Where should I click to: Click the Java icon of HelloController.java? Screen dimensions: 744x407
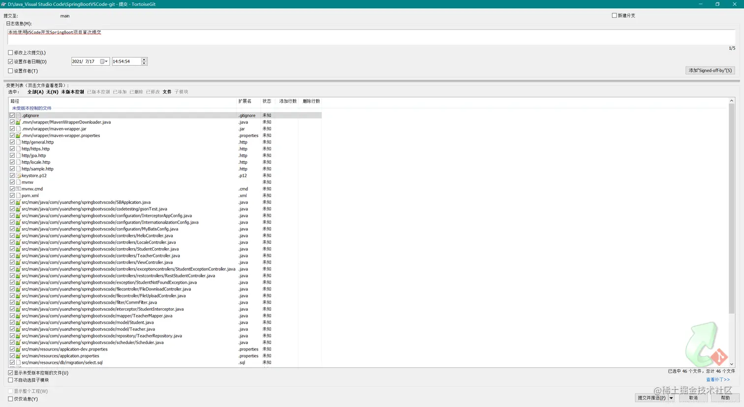pyautogui.click(x=18, y=235)
